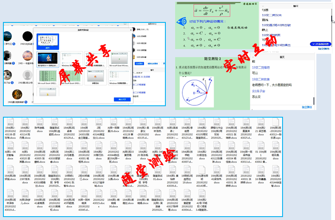The height and width of the screenshot is (220, 335).
Task: Choose the video lecture window thumbnail
Action: 47,59
